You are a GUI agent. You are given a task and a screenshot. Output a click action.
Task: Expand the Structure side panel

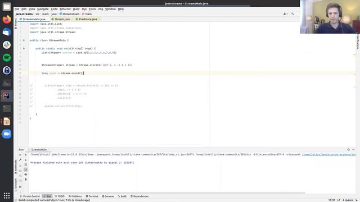click(x=16, y=185)
